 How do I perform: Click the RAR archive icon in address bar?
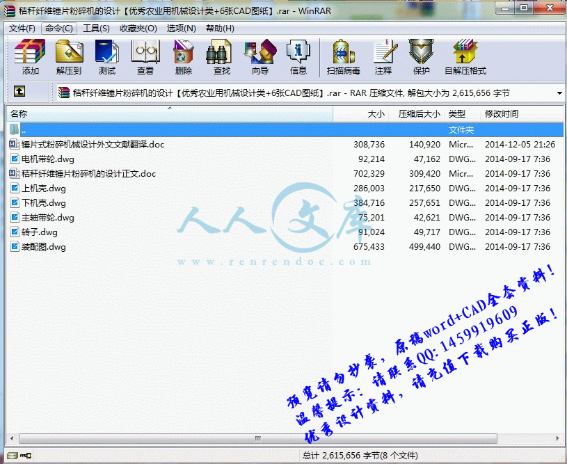tap(63, 93)
